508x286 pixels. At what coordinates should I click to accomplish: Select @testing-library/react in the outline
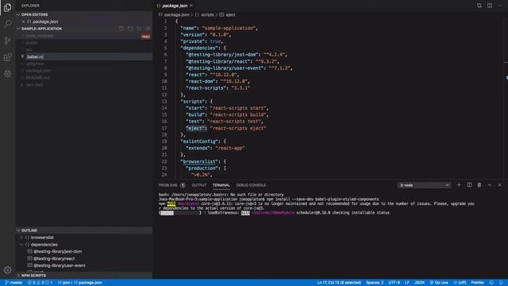[54, 258]
